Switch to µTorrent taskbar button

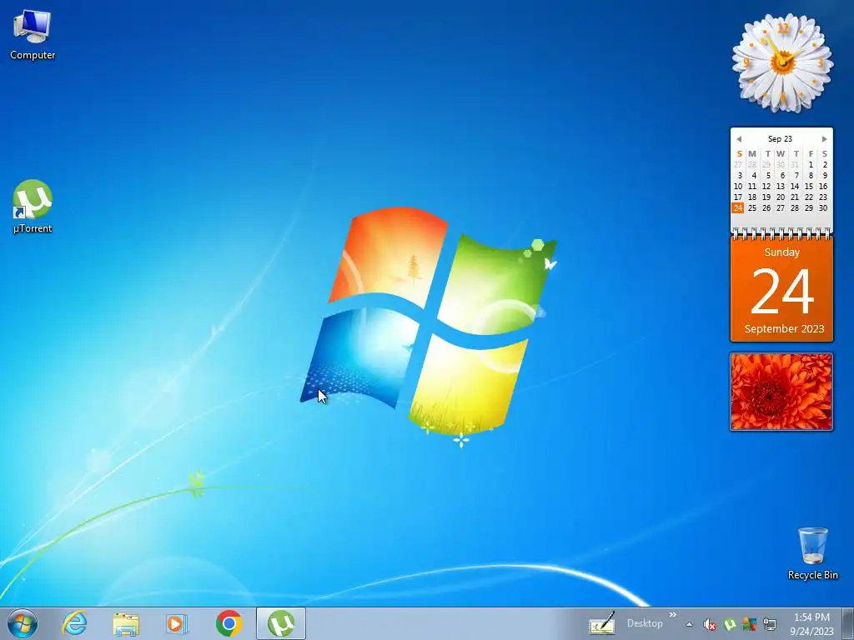pos(281,623)
